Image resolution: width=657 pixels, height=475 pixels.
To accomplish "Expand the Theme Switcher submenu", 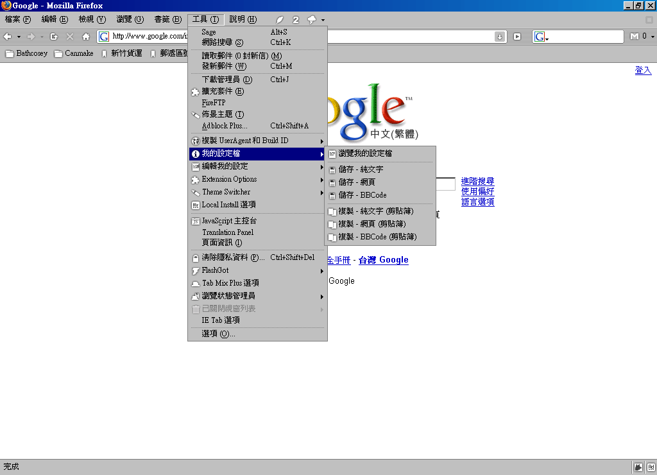I will 257,192.
